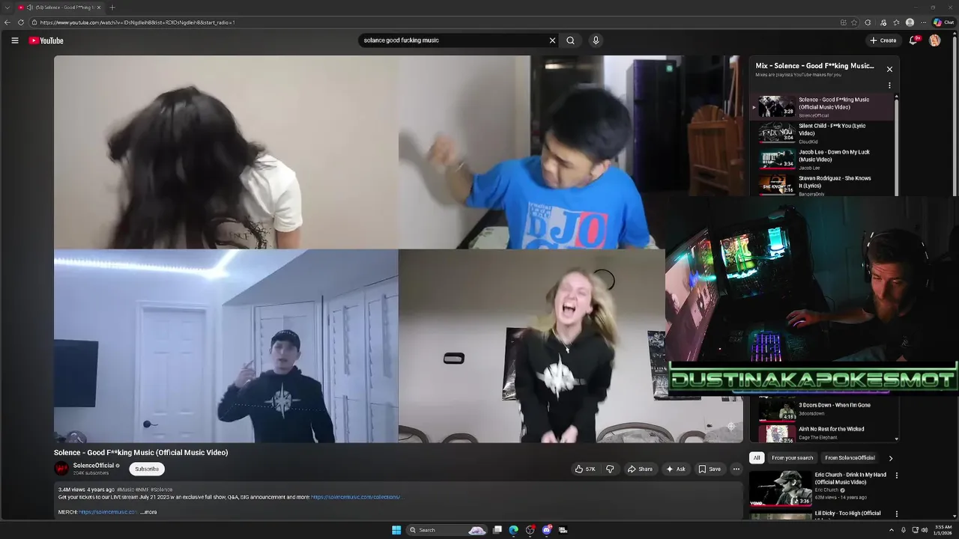Close the Solence YouTube browser tab
This screenshot has height=539, width=959.
pyautogui.click(x=99, y=7)
